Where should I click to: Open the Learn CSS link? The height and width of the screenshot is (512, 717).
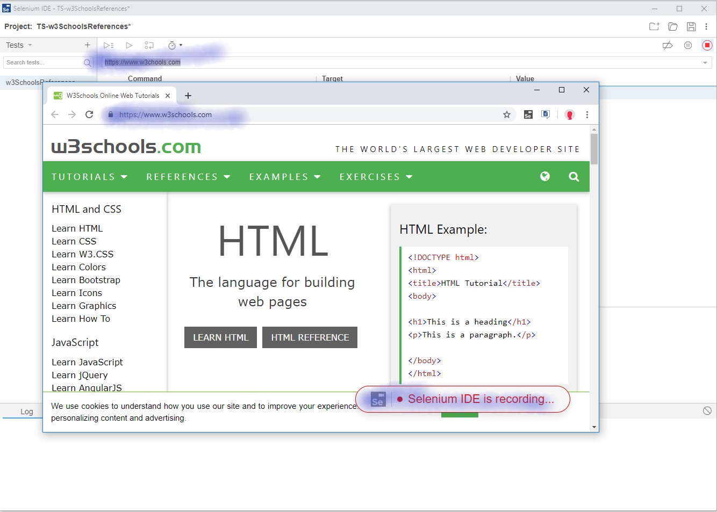74,241
